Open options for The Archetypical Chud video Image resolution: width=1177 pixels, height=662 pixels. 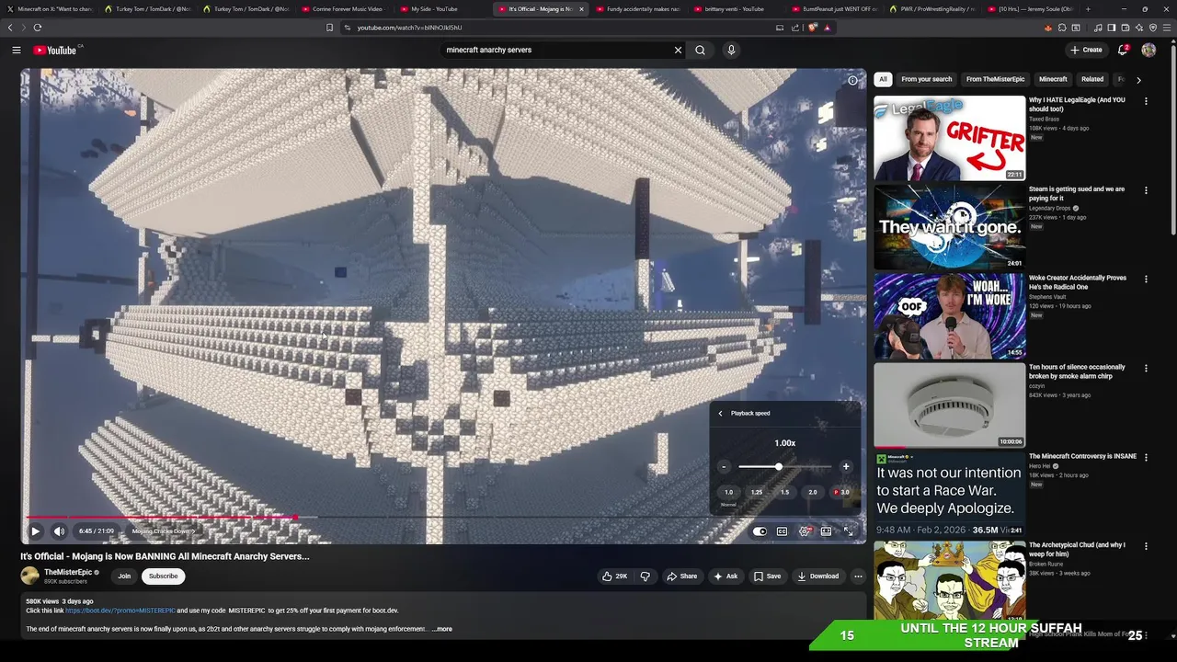click(1146, 546)
